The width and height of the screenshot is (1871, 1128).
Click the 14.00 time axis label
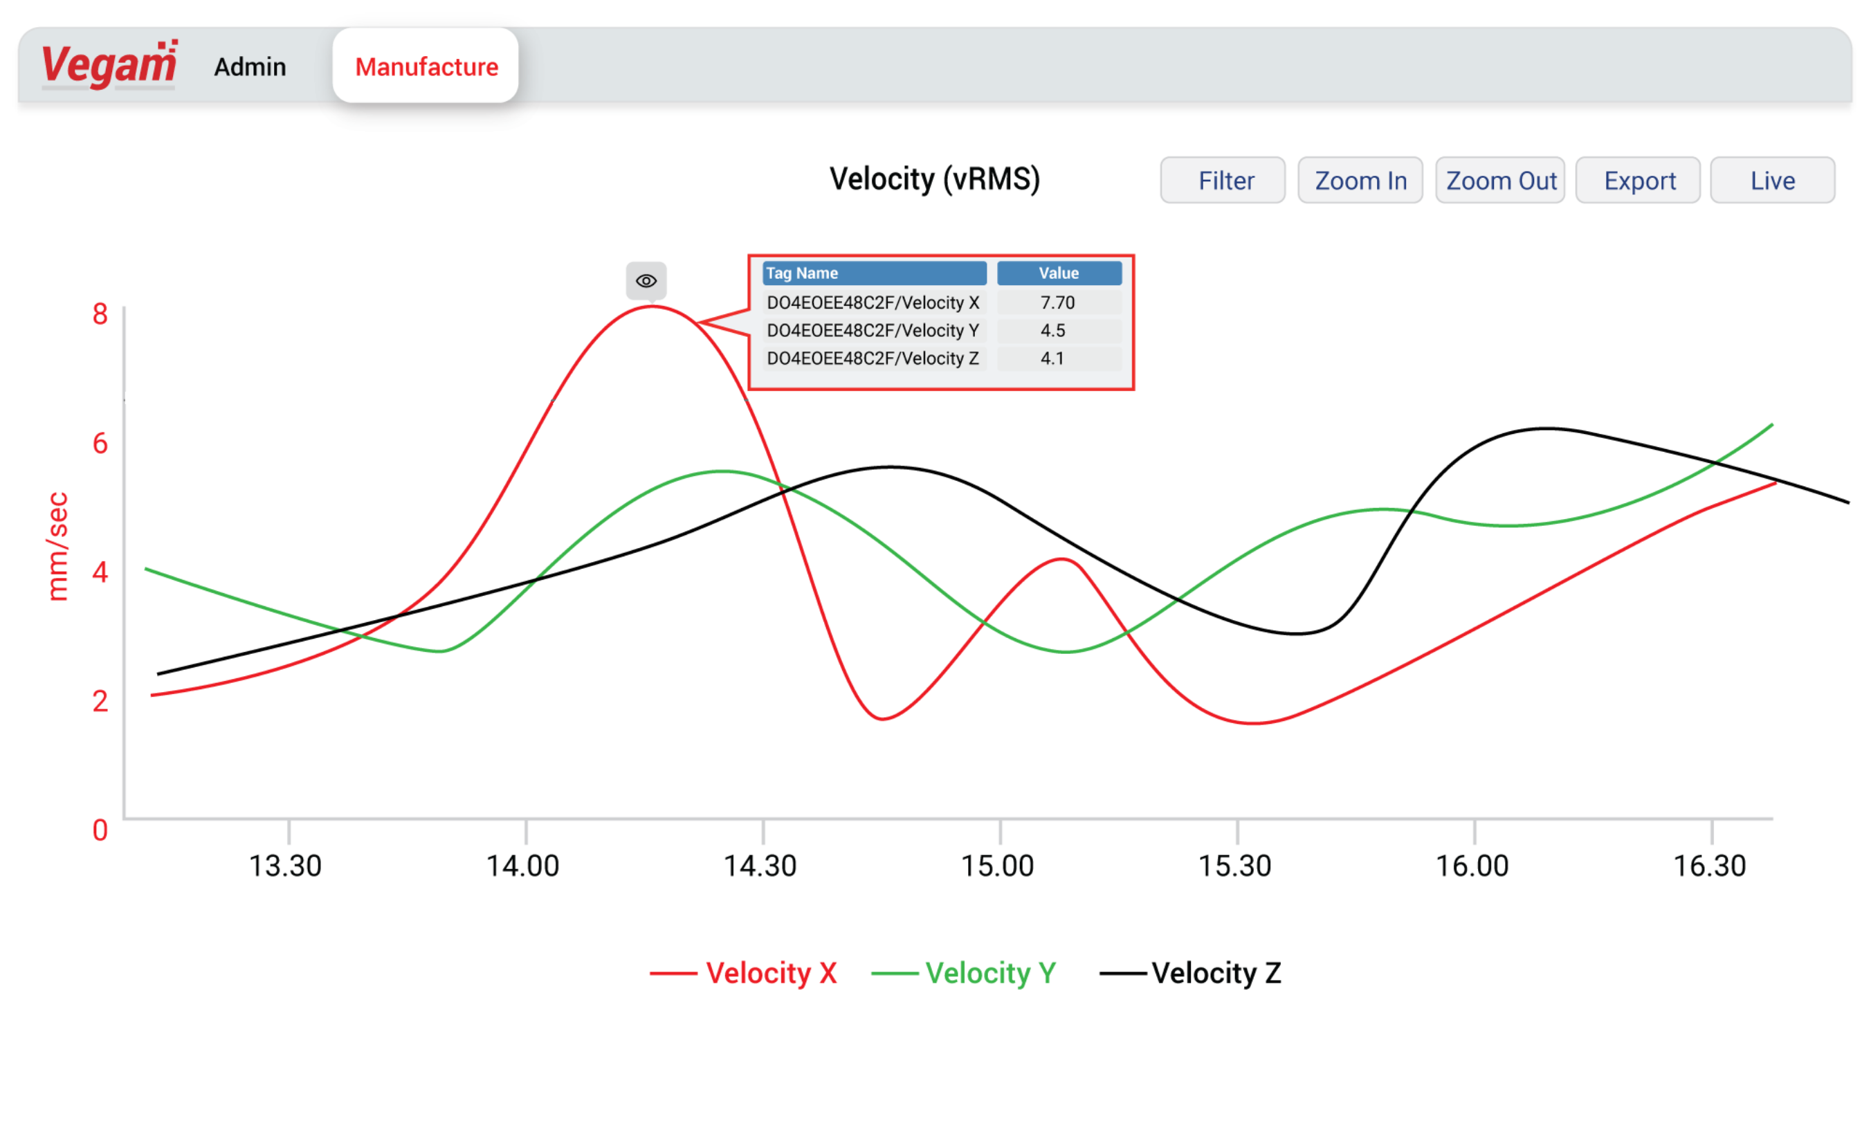point(523,866)
